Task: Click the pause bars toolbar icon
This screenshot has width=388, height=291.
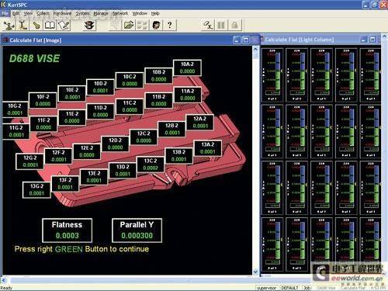Action: tap(221, 25)
